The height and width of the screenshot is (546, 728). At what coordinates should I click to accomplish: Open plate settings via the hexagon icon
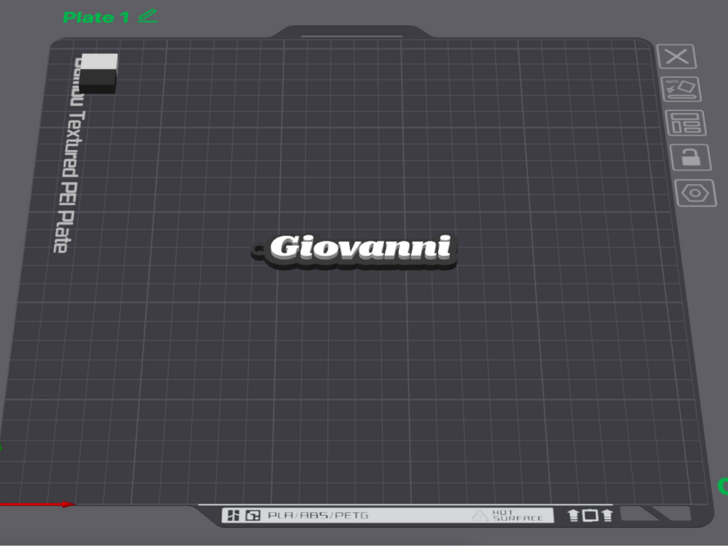(695, 193)
